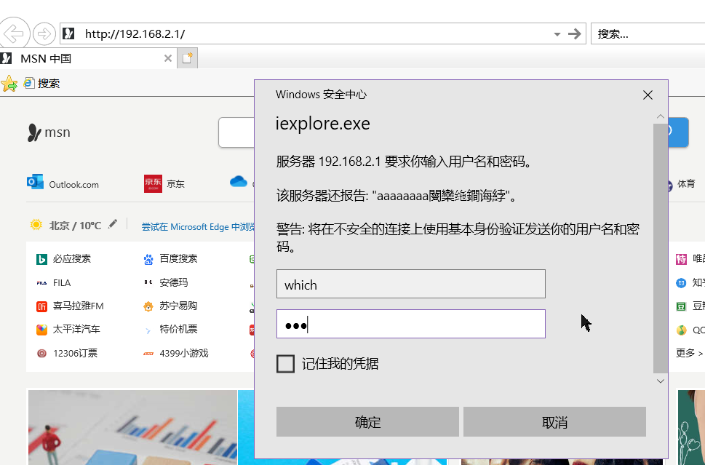Open the favorites star icon

pos(9,84)
